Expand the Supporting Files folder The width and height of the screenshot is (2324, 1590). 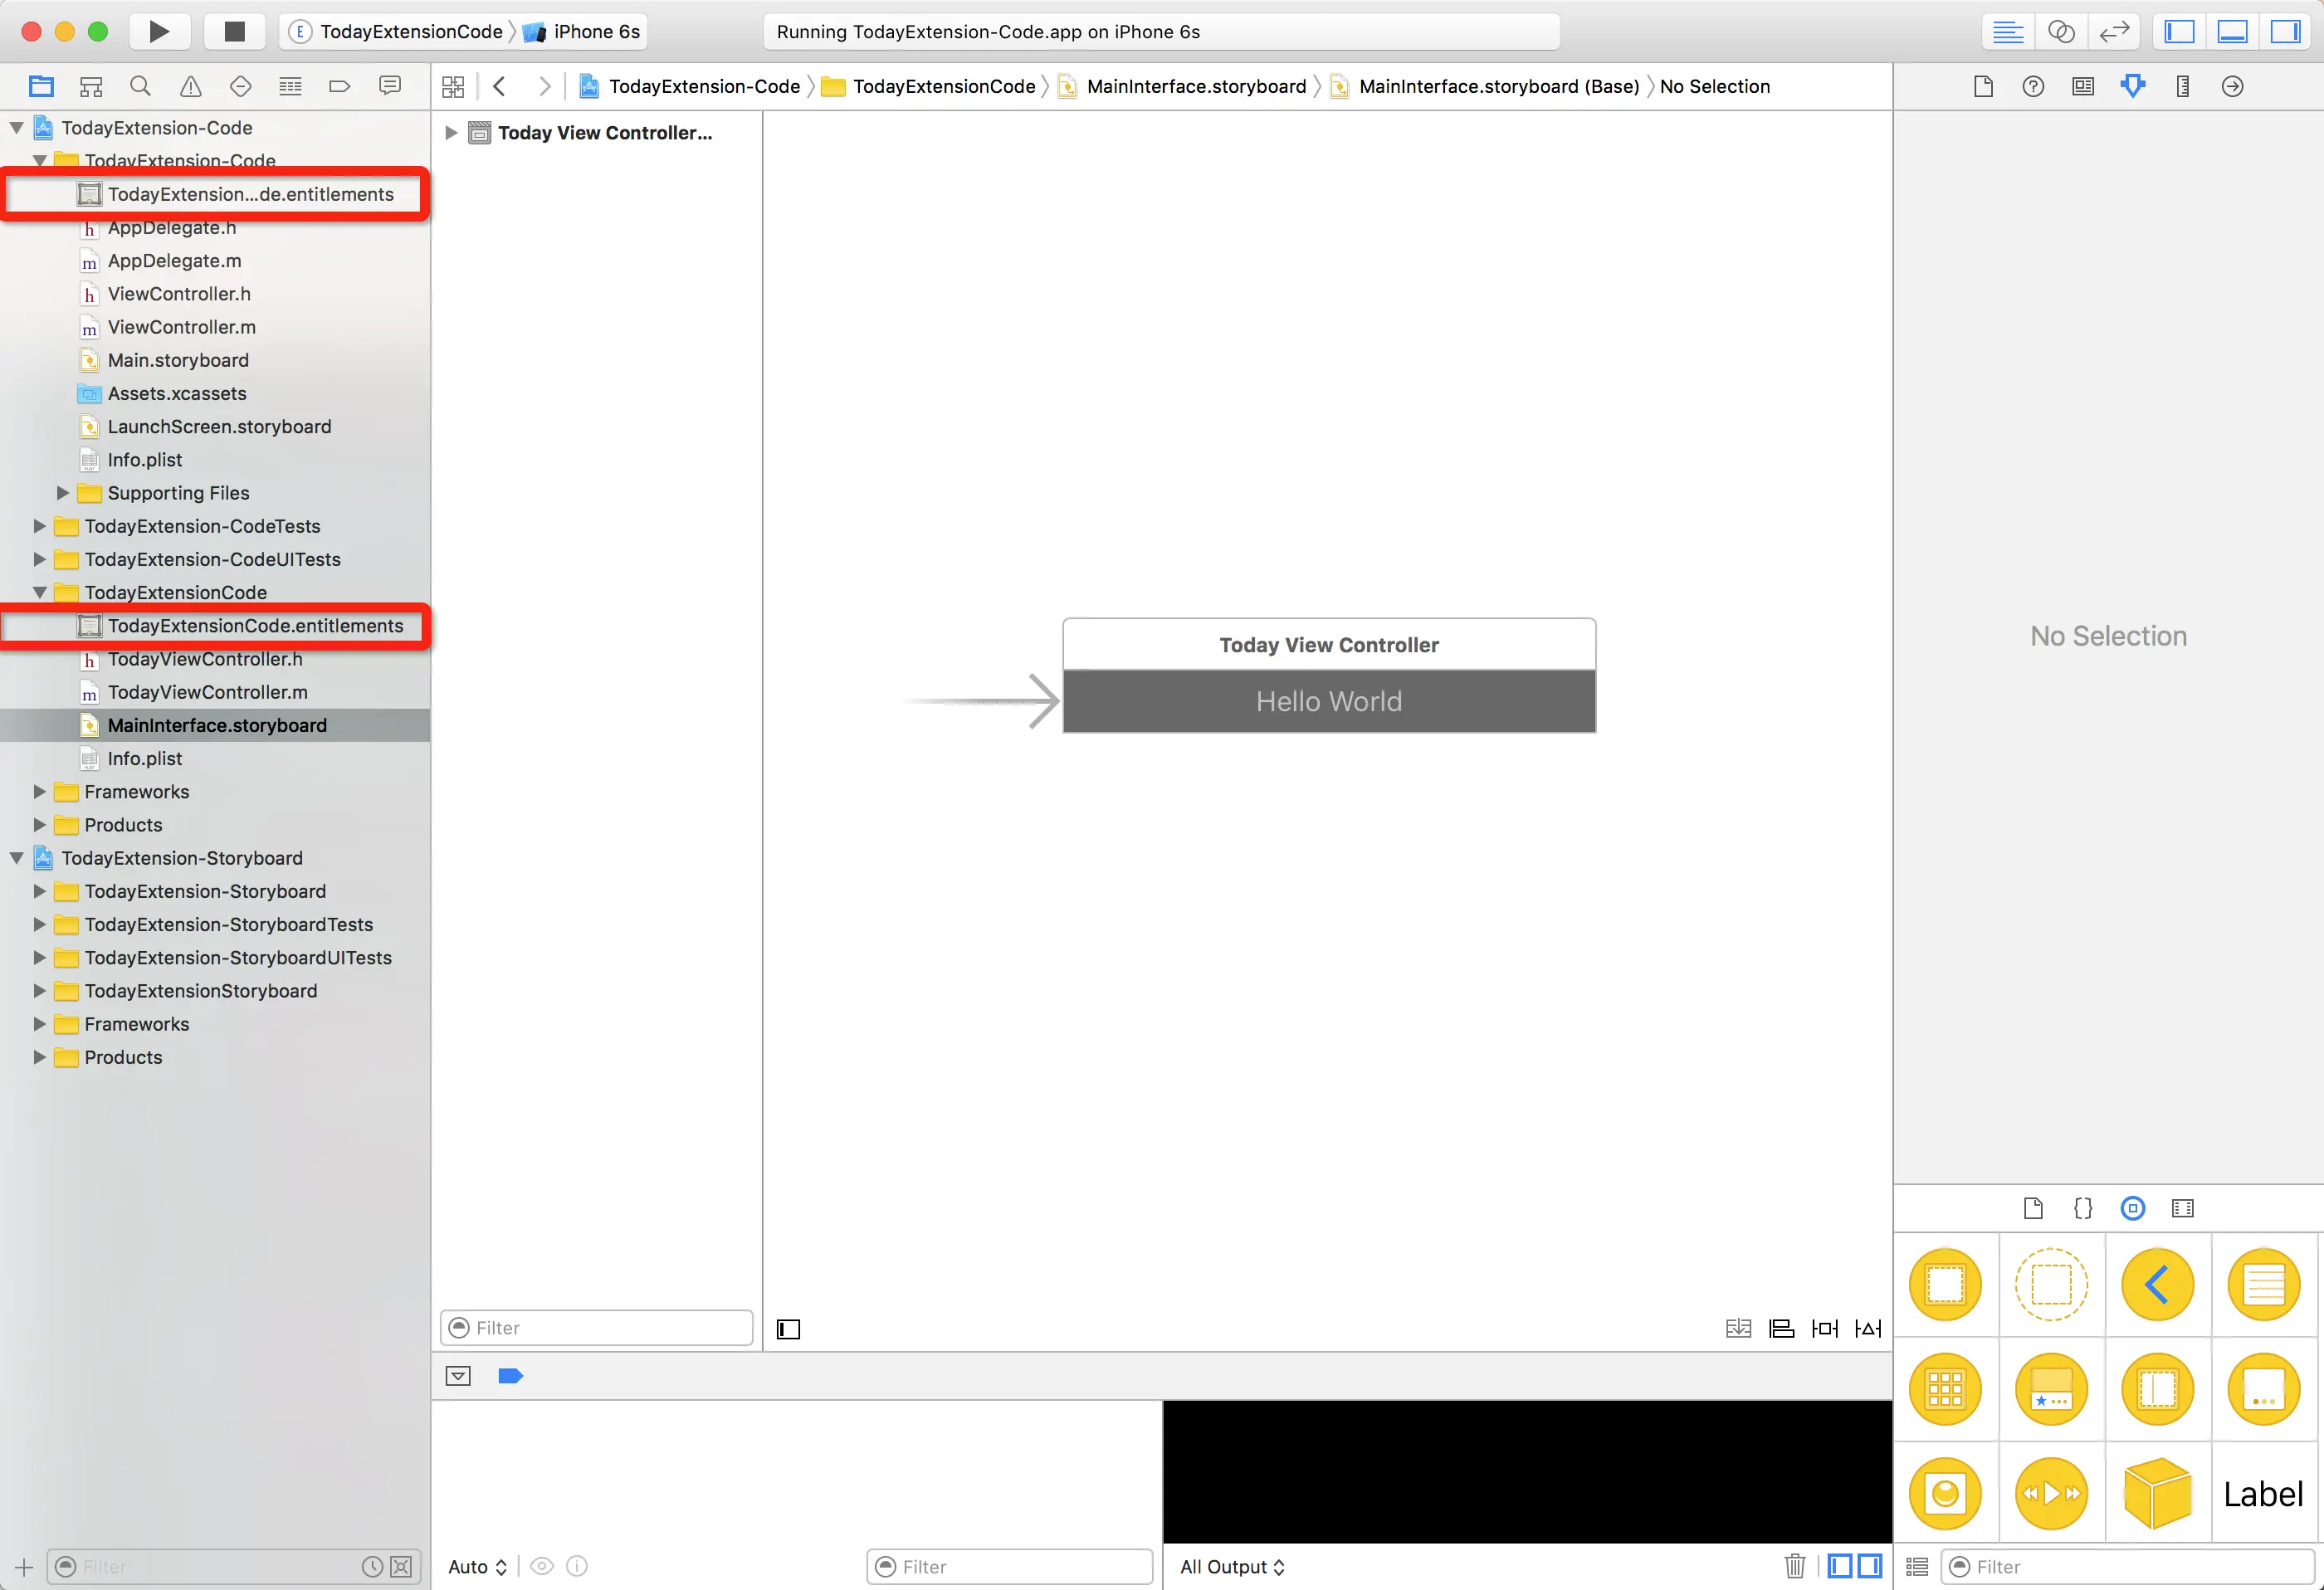62,493
